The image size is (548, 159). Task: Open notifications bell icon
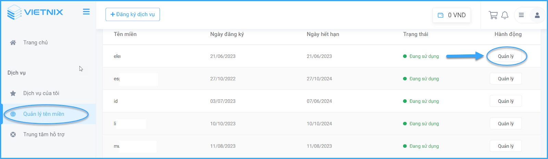click(505, 15)
